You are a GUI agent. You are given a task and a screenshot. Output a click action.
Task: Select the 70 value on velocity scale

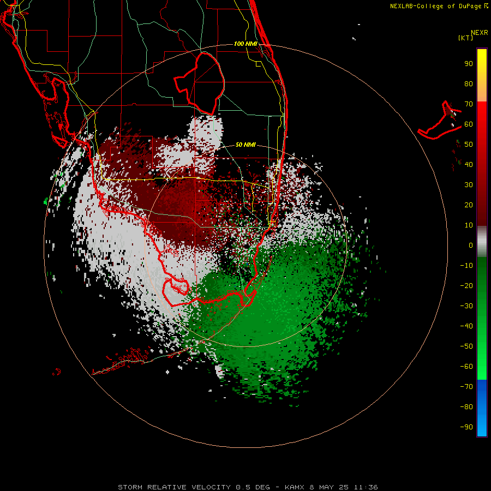click(469, 104)
